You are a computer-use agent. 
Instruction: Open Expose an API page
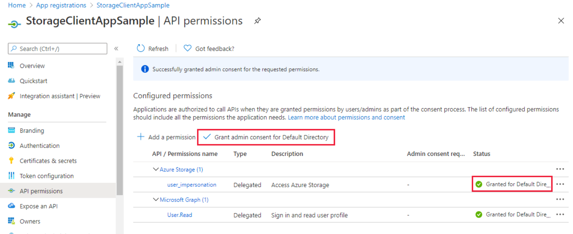click(38, 206)
